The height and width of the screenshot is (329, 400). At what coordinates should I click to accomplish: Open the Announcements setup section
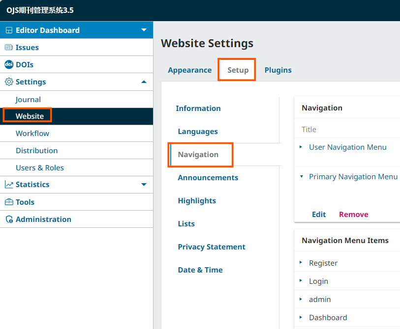[208, 177]
